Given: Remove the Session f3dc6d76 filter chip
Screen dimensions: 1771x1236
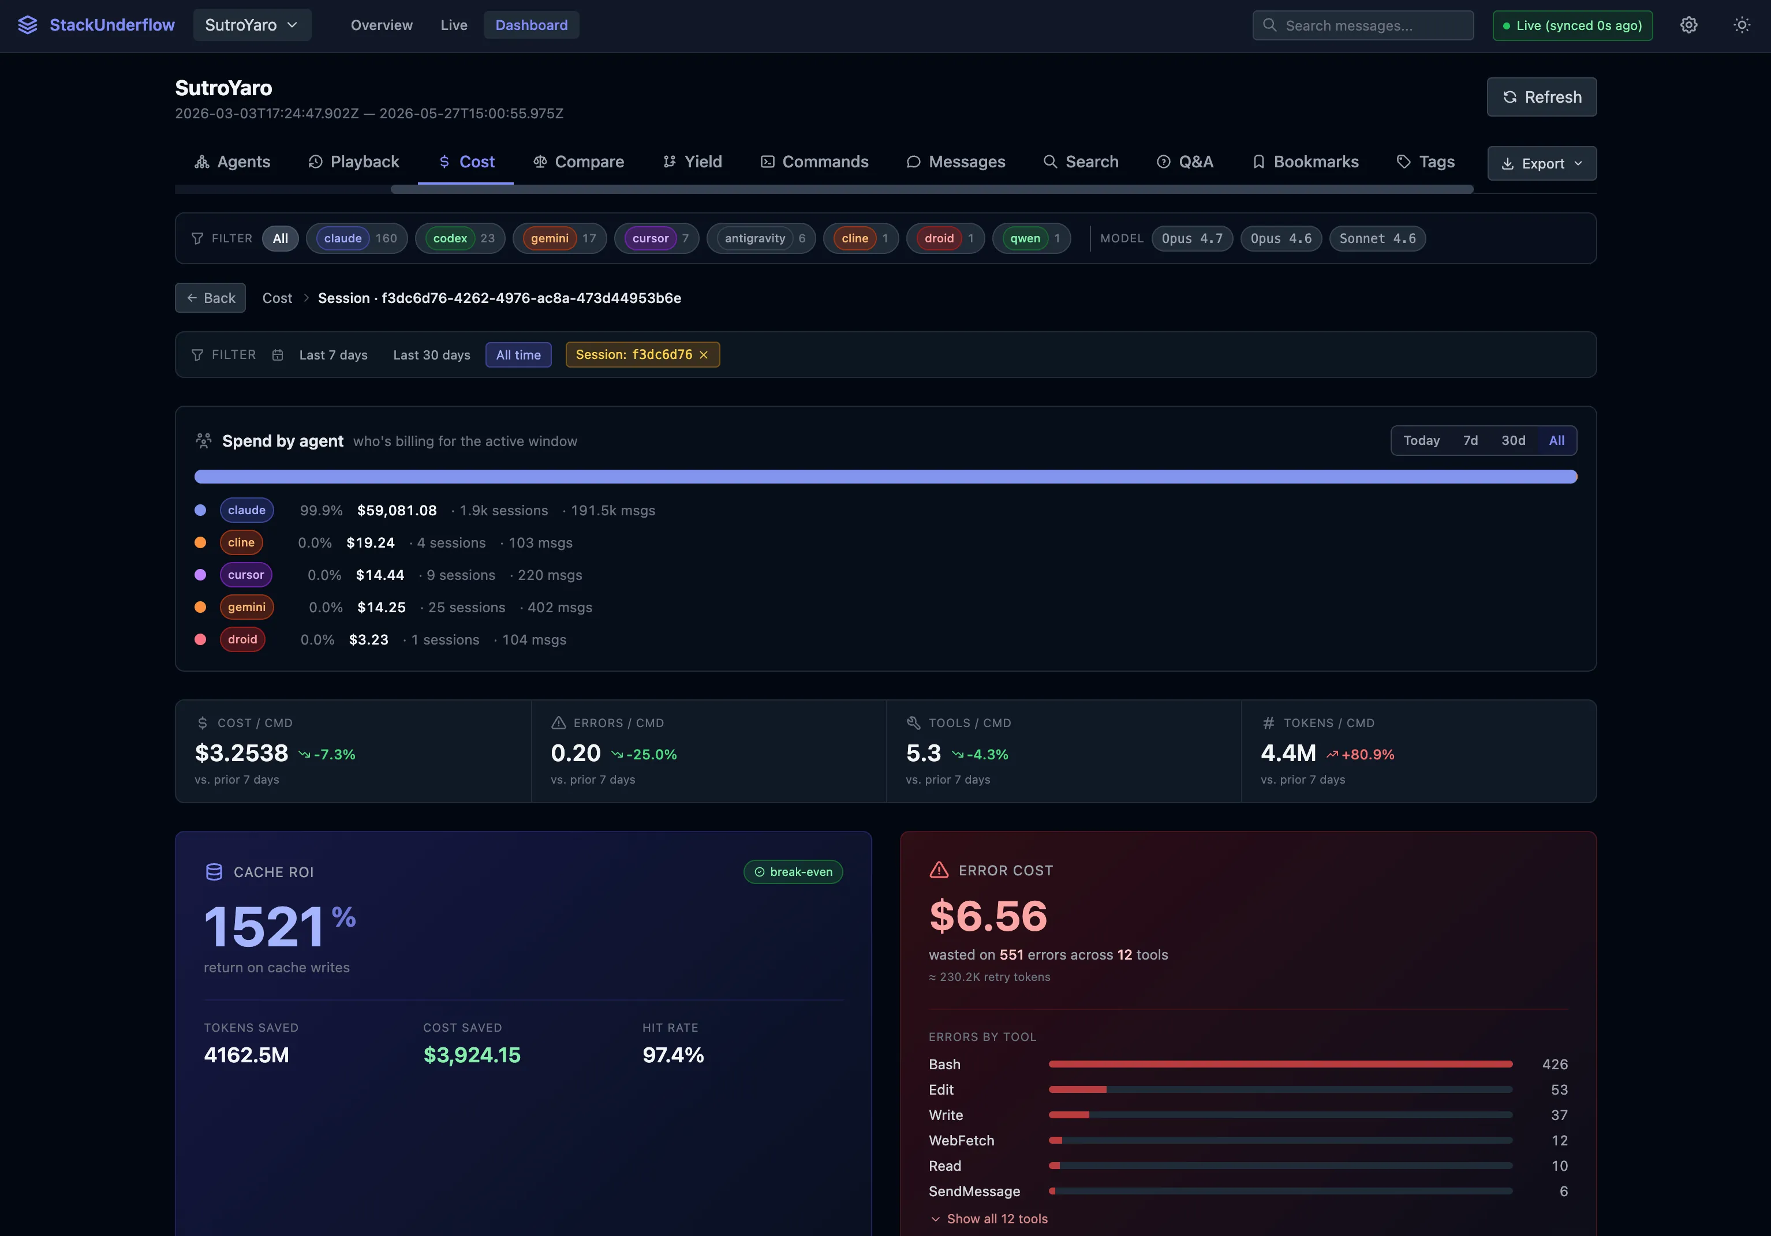Looking at the screenshot, I should (x=704, y=355).
